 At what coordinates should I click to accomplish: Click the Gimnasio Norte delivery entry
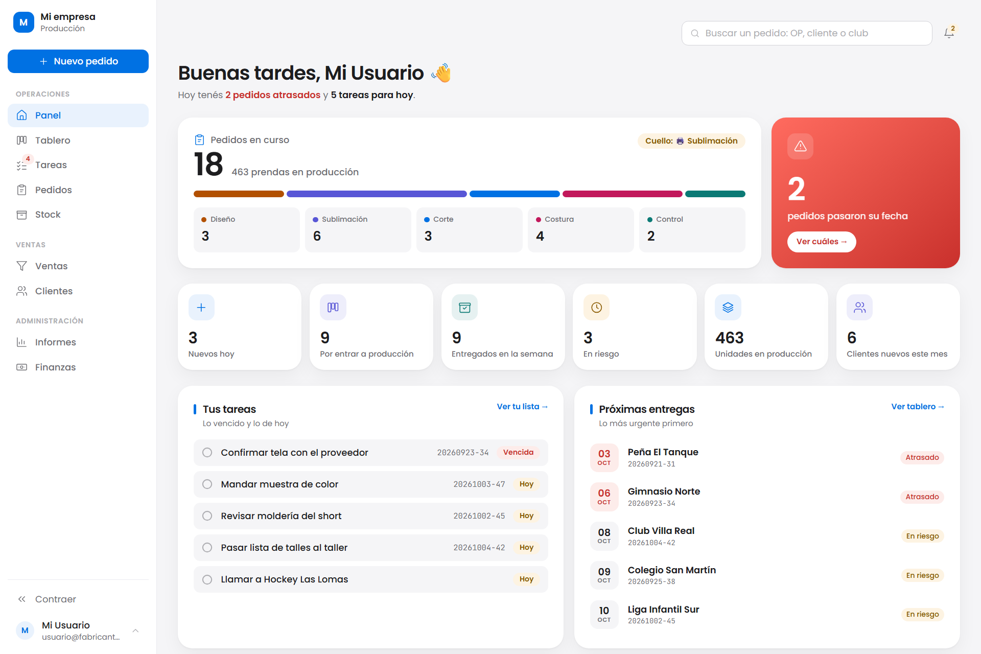coord(767,497)
